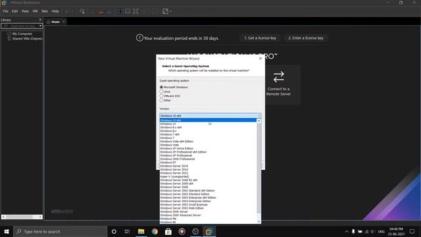
Task: Open the File menu
Action: [5, 11]
